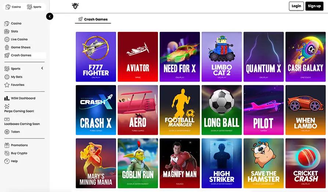Open the Crash Games tab heading
The image size is (328, 192).
point(93,19)
